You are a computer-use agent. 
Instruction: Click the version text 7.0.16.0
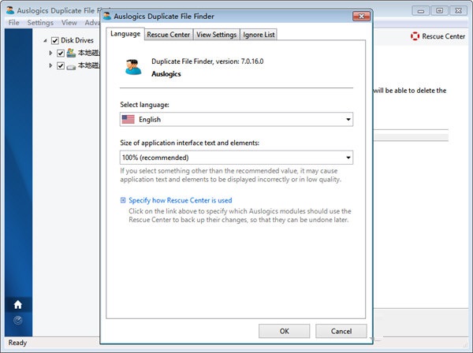coord(252,61)
